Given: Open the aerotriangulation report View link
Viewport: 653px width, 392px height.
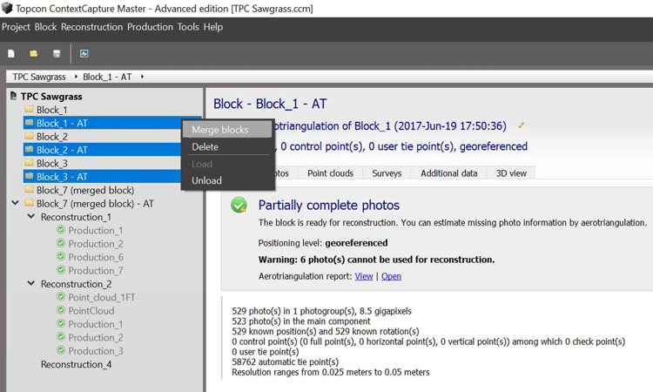Looking at the screenshot, I should (364, 276).
